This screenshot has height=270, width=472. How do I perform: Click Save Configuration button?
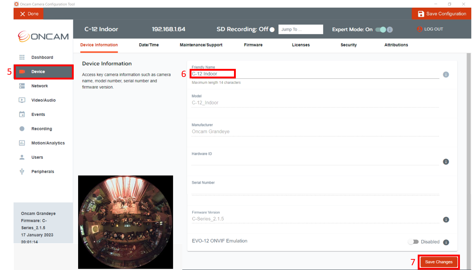coord(442,14)
